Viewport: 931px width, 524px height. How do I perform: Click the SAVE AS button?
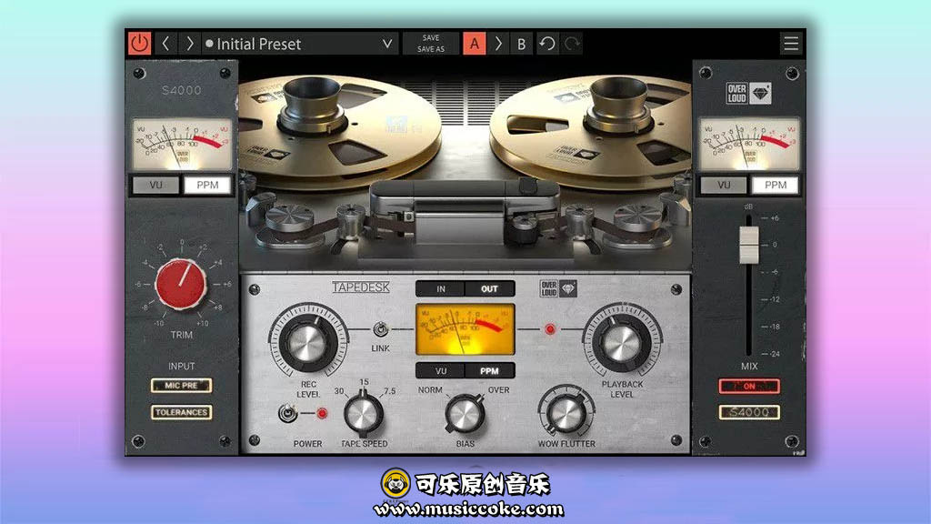(431, 49)
